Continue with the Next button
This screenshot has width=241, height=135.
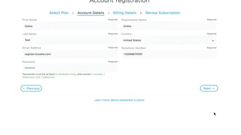point(209,88)
